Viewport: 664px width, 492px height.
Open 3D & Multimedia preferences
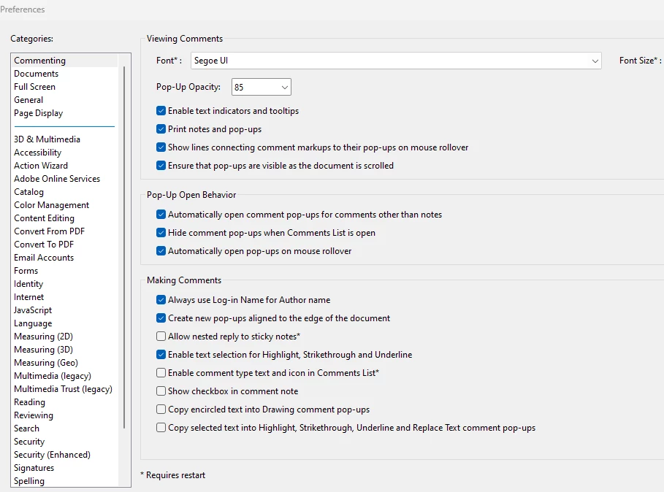65,139
